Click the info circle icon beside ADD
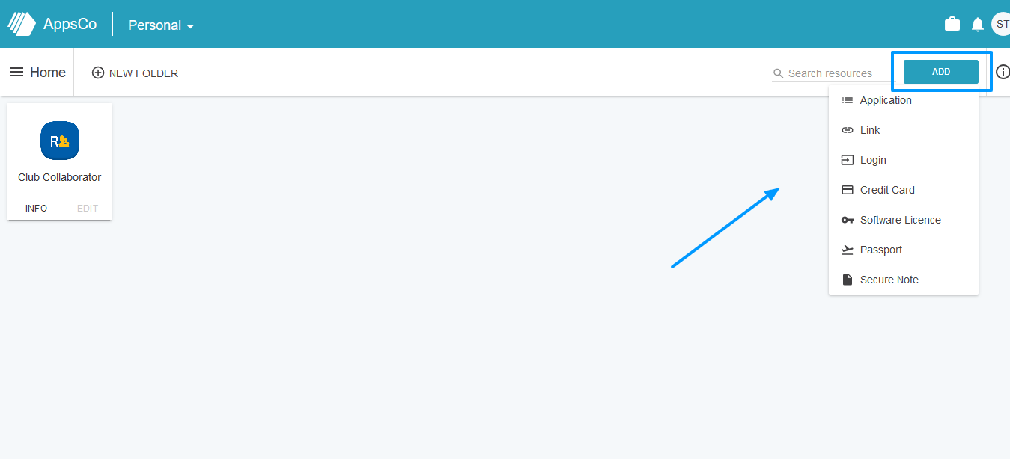This screenshot has width=1010, height=459. [x=1003, y=72]
